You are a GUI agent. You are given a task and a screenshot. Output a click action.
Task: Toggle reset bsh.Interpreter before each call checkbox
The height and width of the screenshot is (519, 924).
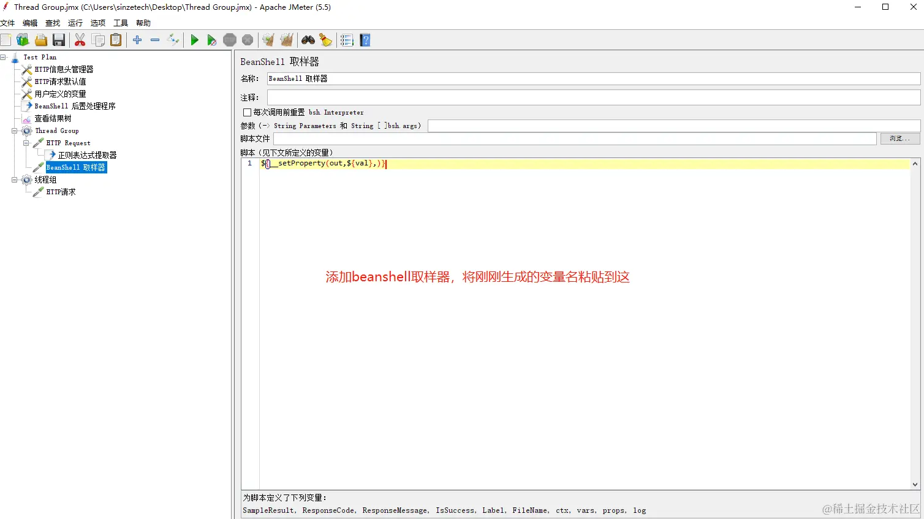coord(247,113)
